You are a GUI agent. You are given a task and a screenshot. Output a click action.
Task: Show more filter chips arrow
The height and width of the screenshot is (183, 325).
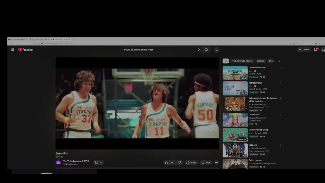click(x=279, y=61)
